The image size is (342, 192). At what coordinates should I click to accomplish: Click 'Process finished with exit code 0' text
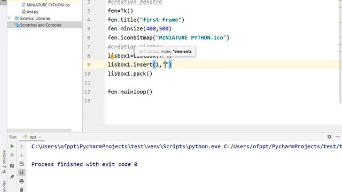(84, 164)
